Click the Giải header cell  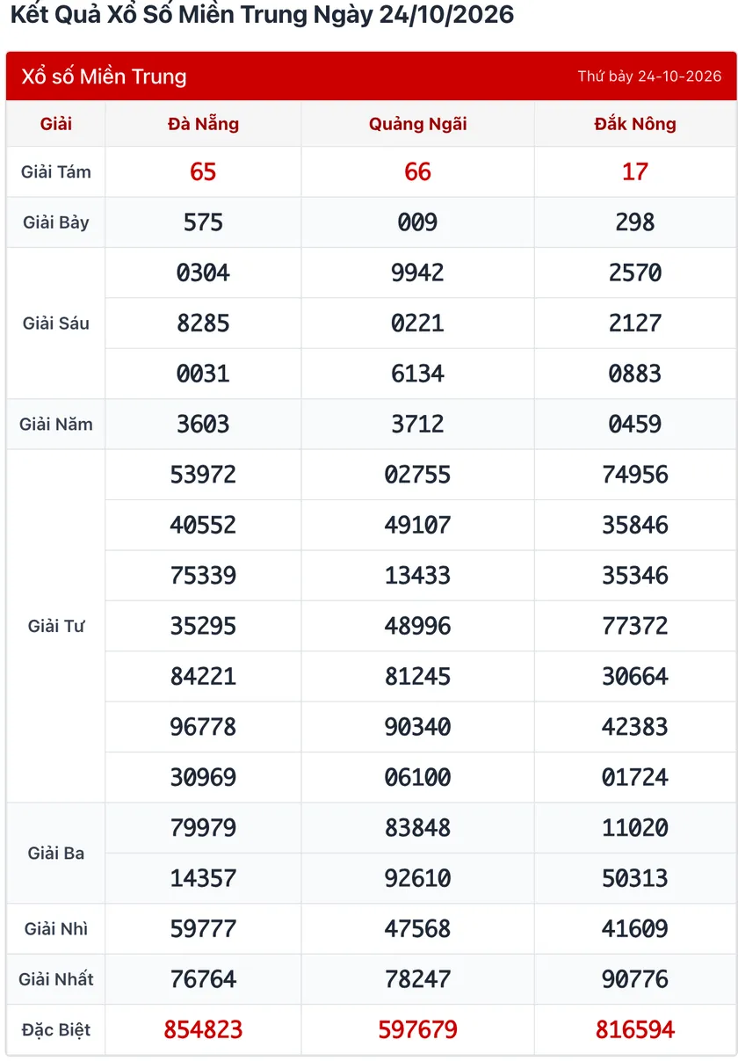click(56, 124)
